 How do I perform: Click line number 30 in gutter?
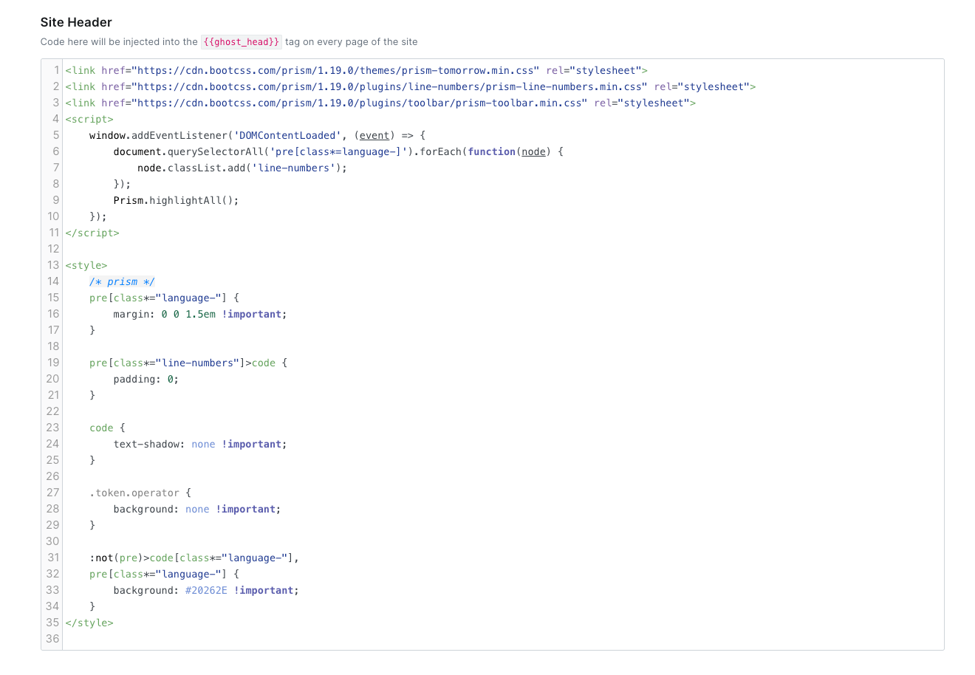tap(52, 542)
